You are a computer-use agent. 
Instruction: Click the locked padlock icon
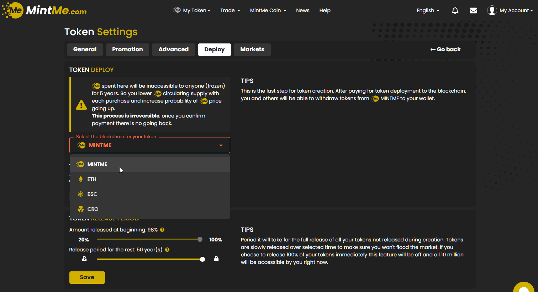pyautogui.click(x=216, y=259)
